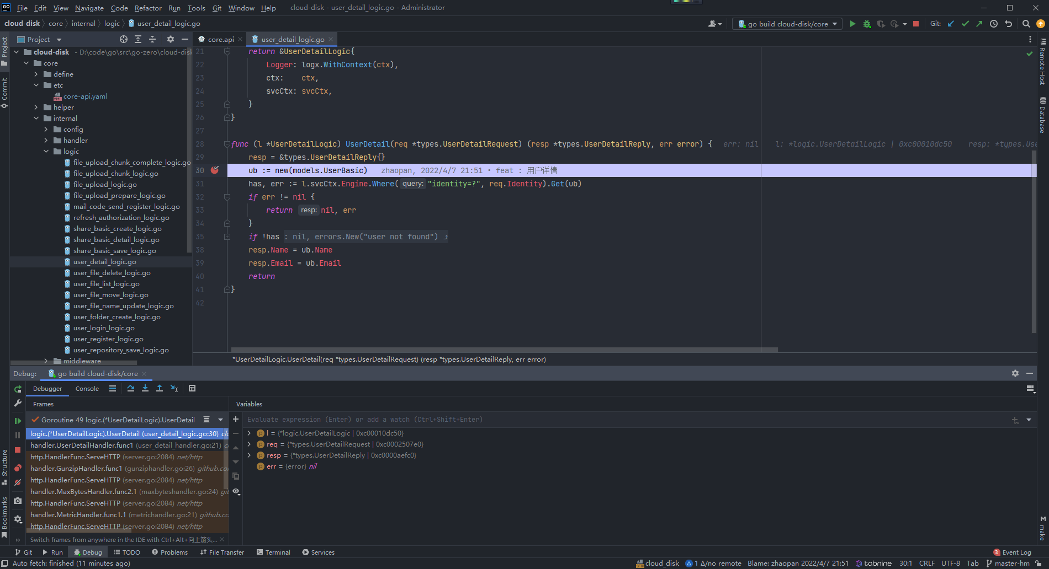Open TODO tool window
This screenshot has height=569, width=1049.
pos(127,552)
